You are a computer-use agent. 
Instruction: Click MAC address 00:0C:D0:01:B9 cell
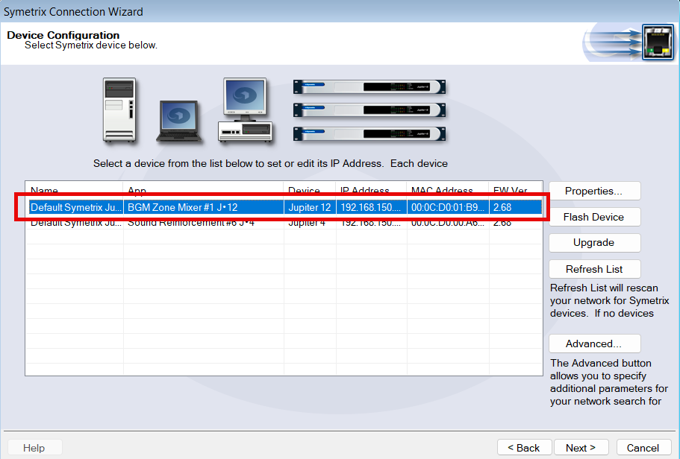click(448, 207)
